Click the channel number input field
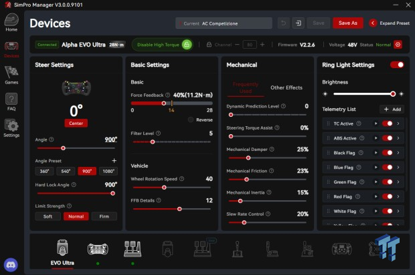This screenshot has width=415, height=275. (250, 45)
